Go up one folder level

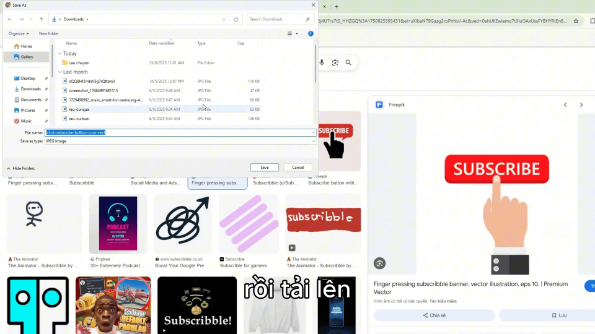[x=42, y=19]
